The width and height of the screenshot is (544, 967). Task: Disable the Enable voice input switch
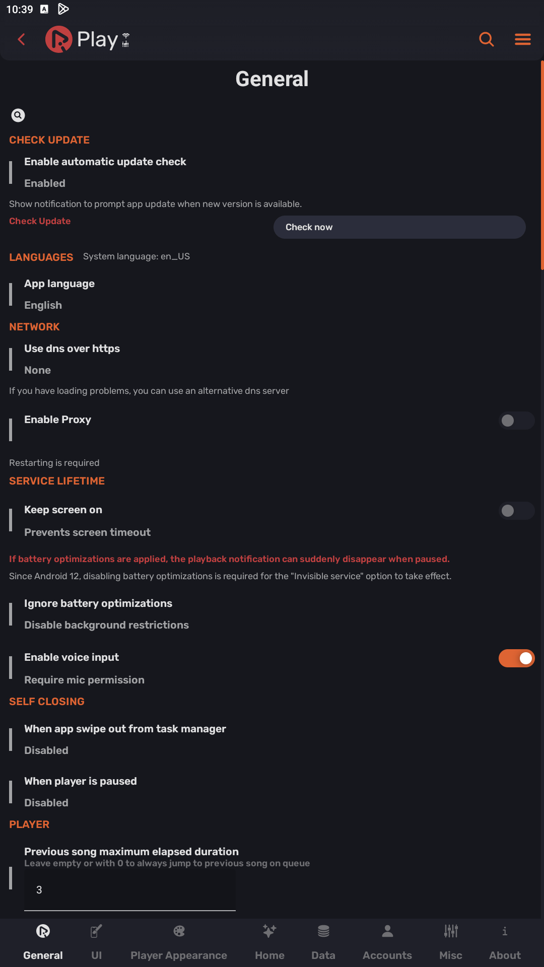coord(516,658)
